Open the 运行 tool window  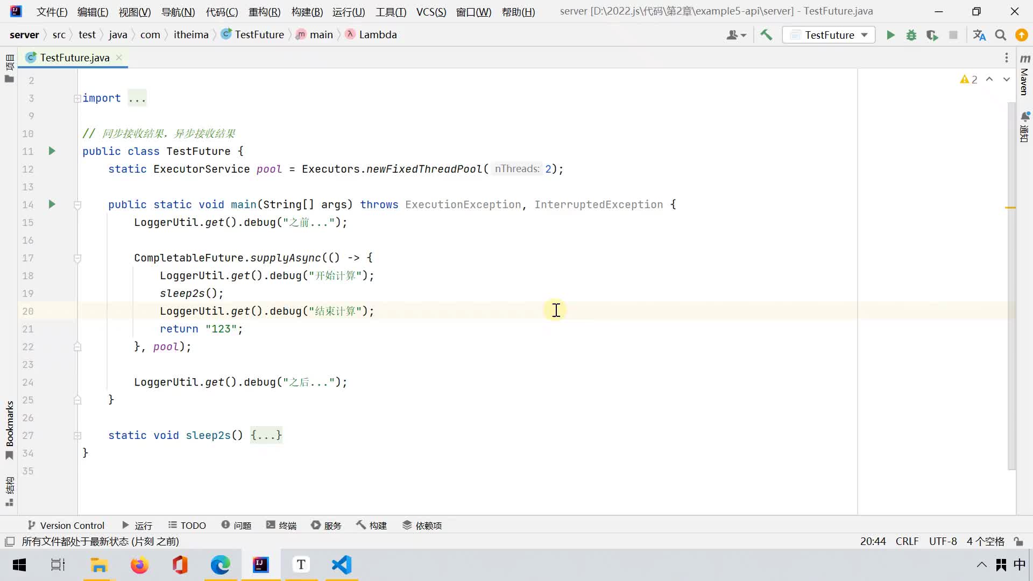(x=137, y=526)
